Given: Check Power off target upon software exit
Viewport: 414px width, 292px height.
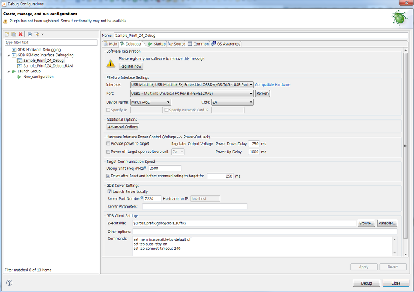Looking at the screenshot, I should [x=108, y=152].
